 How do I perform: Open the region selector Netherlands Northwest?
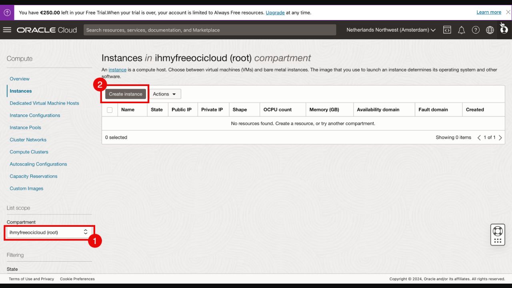pyautogui.click(x=391, y=30)
